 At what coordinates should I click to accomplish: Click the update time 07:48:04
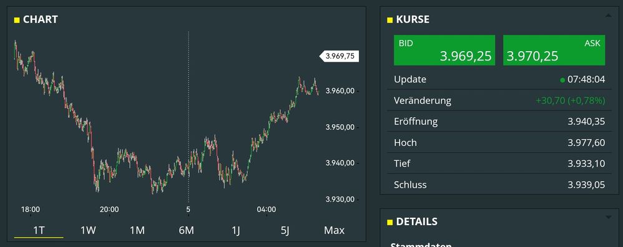(586, 79)
